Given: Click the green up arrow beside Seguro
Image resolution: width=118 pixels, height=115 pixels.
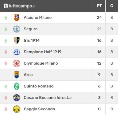Looking at the screenshot, I should pyautogui.click(x=6, y=29).
